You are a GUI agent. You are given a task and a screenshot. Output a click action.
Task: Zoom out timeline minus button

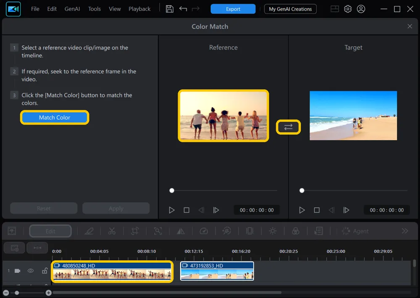6,293
